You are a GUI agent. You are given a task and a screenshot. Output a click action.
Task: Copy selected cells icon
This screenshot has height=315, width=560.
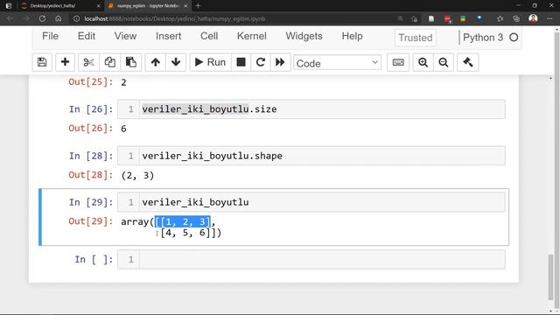click(x=109, y=62)
